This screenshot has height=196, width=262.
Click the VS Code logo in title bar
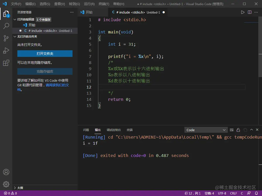click(x=5, y=4)
